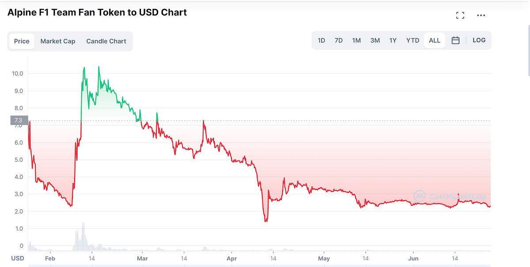Screen dimensions: 530x267
Task: Toggle LOG scale for the chart
Action: coord(479,40)
